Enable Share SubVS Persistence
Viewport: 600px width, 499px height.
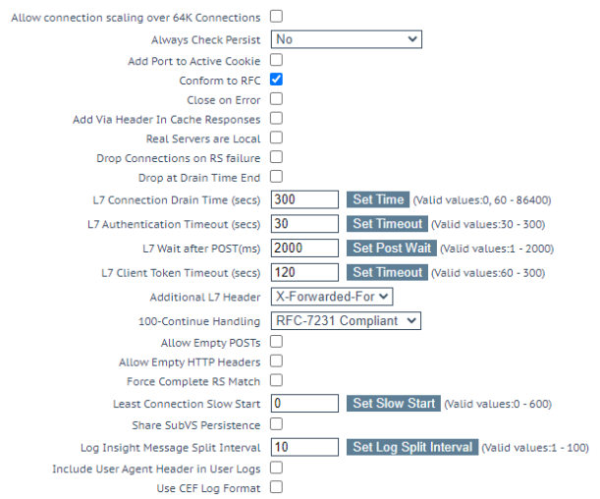tap(276, 424)
